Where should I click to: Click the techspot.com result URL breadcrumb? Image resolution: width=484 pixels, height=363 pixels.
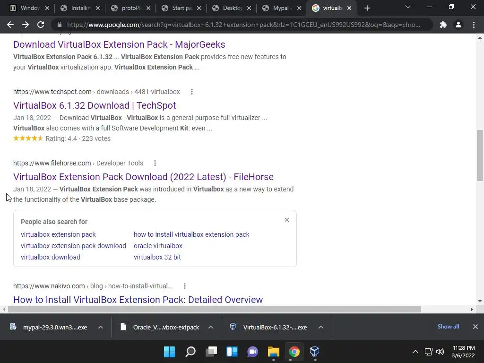pyautogui.click(x=96, y=92)
